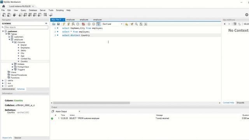
Task: Switch to the Snippets tab
Action: (240, 103)
